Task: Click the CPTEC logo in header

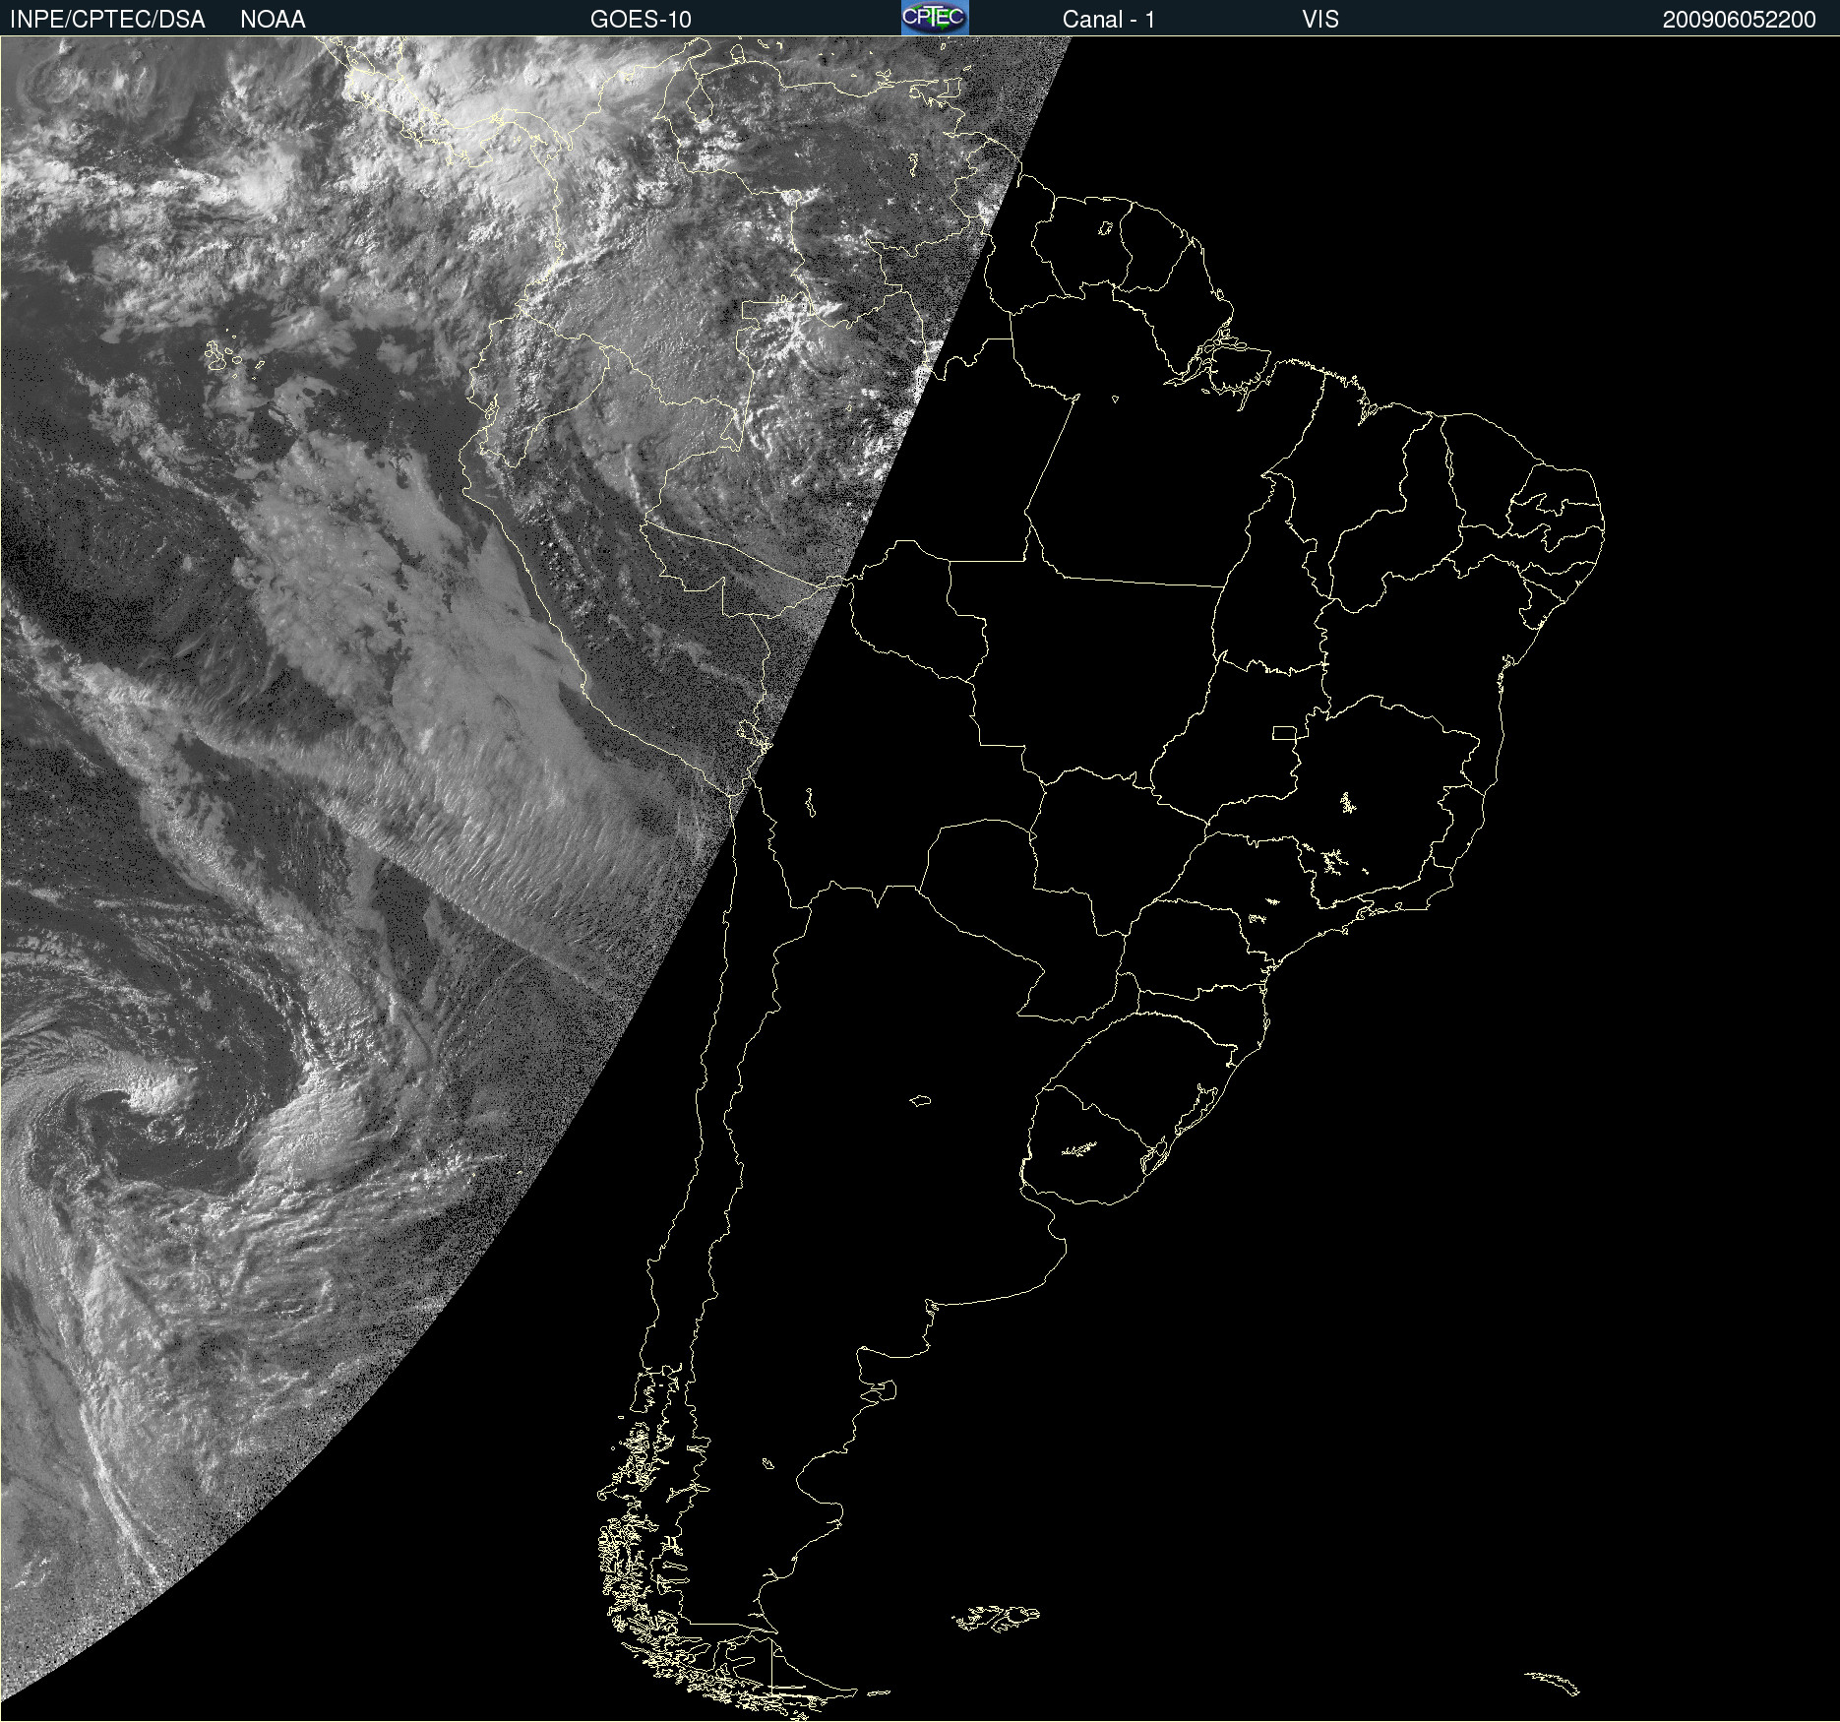Action: [935, 18]
